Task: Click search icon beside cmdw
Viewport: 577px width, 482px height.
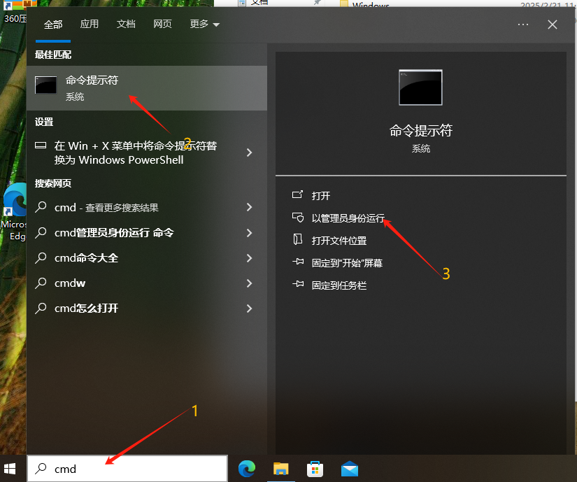Action: pos(41,283)
